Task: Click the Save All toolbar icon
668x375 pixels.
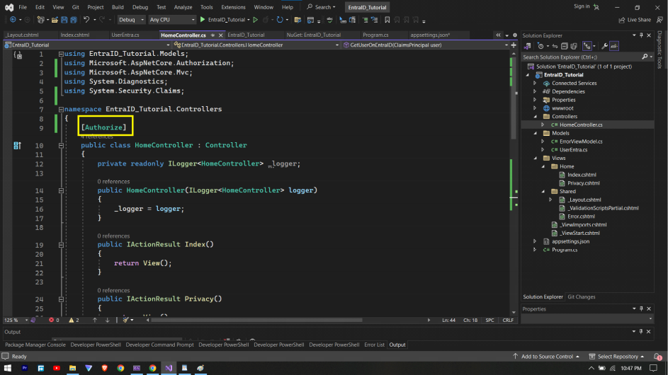Action: click(x=72, y=20)
